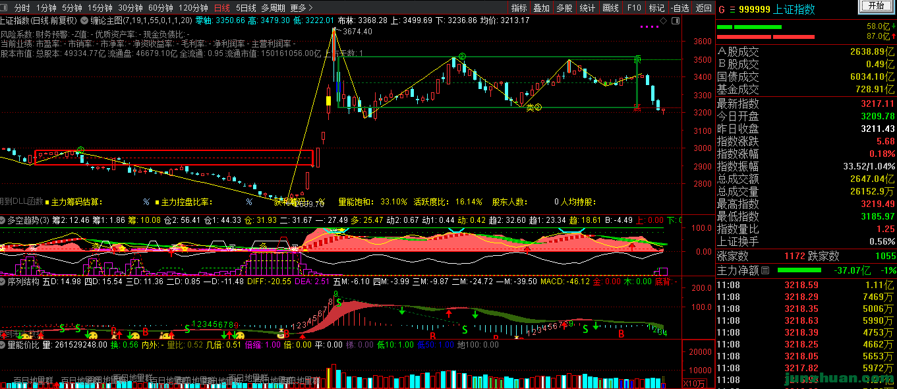Click tick row with price 3218.29
This screenshot has width=897, height=389.
pos(806,297)
